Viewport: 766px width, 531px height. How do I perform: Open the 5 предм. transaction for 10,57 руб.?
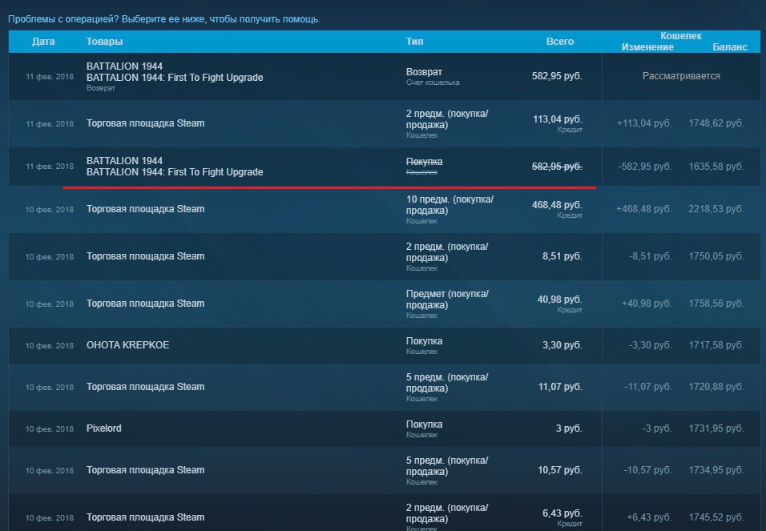click(x=145, y=470)
